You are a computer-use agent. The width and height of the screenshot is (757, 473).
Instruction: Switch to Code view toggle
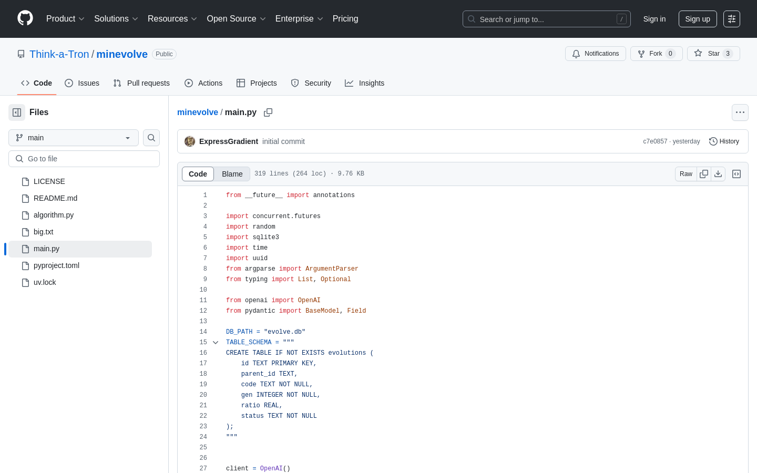(x=198, y=174)
